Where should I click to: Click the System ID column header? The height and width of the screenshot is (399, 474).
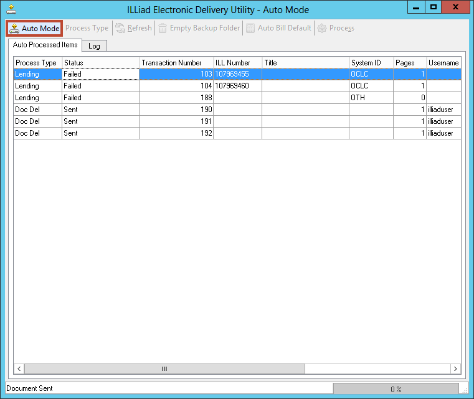pos(370,63)
